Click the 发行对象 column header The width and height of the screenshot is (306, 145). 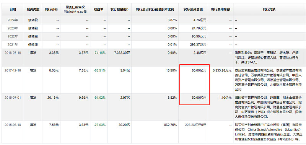point(269,9)
